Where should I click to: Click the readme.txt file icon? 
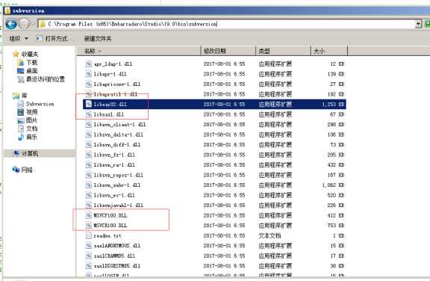pyautogui.click(x=88, y=235)
